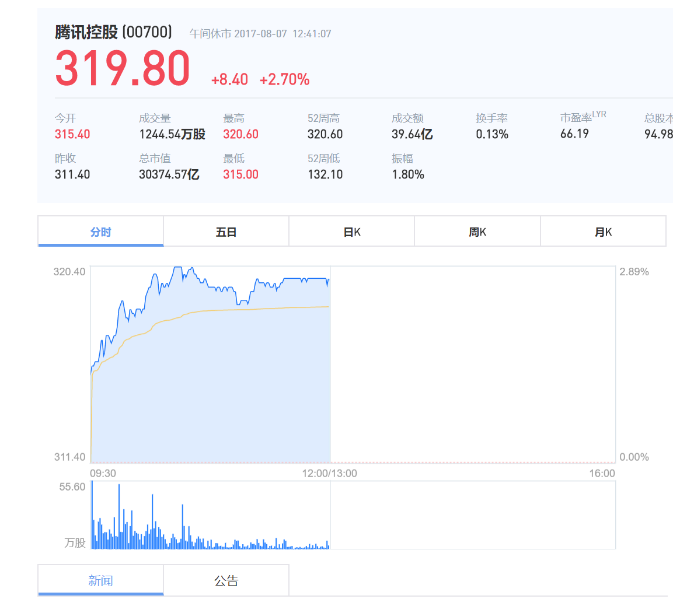Click the day high value 320.60 under 最高
Viewport: 673px width, 606px height.
[x=241, y=134]
